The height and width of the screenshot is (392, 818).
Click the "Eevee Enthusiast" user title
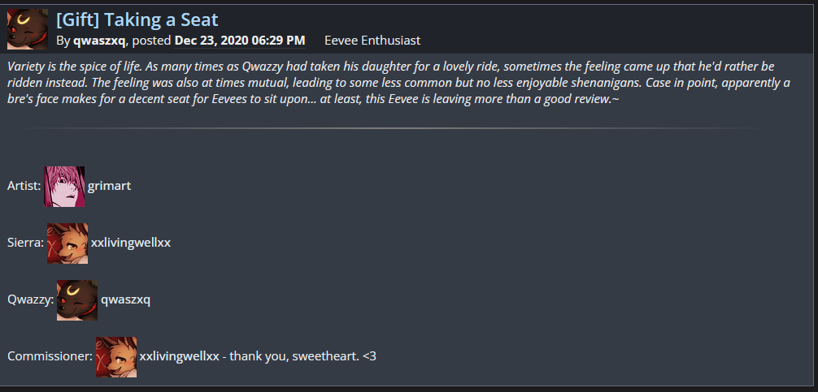coord(372,40)
